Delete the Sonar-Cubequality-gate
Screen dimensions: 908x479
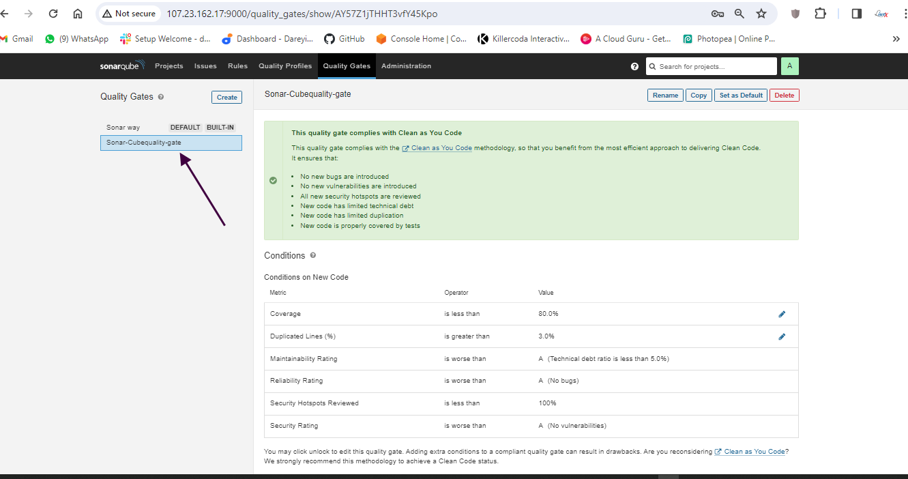pos(784,96)
